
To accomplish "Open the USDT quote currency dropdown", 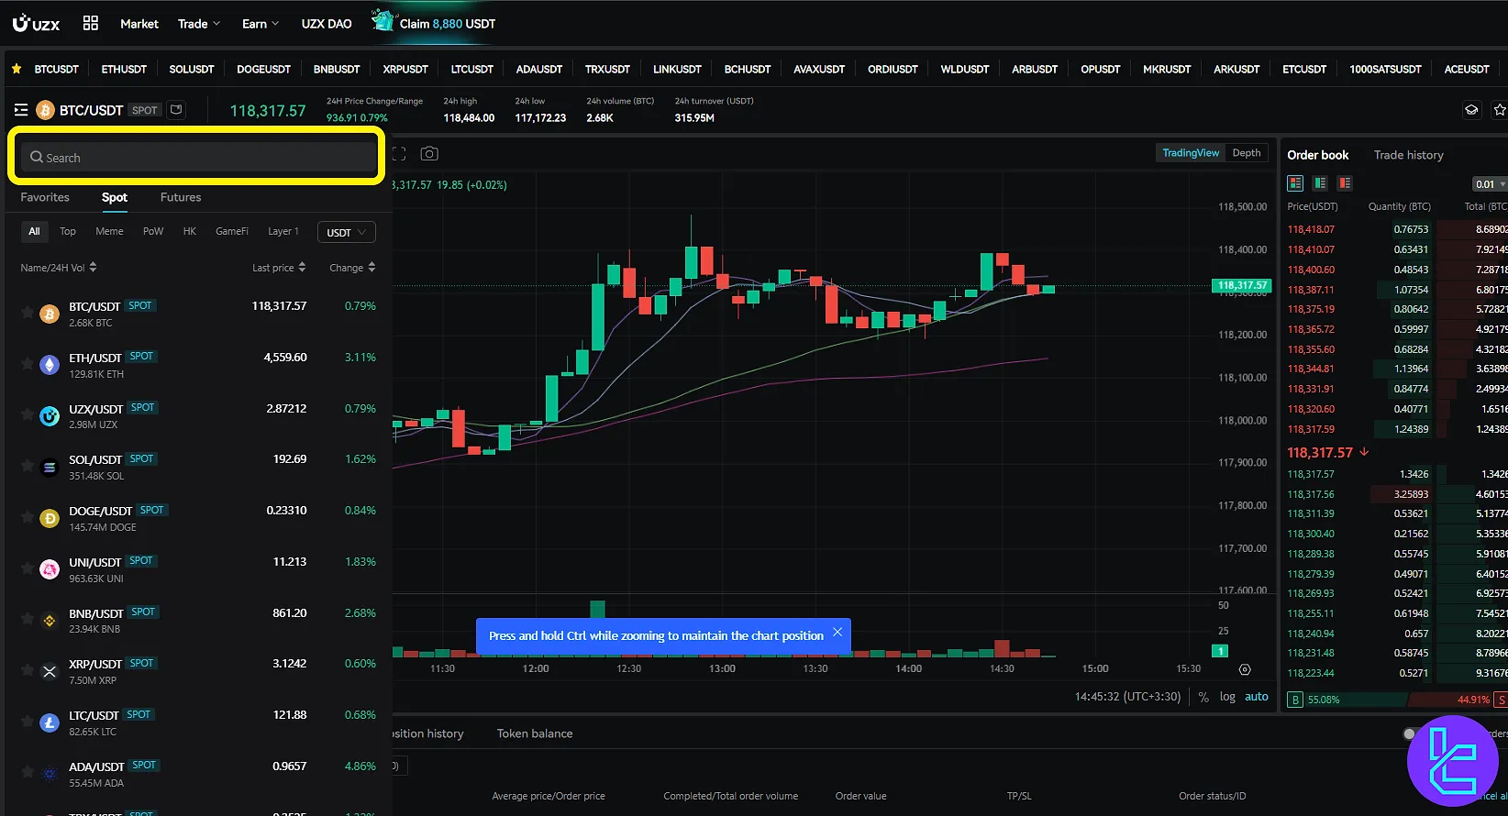I will pyautogui.click(x=347, y=233).
